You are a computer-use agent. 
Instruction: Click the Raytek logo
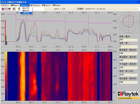[x=128, y=95]
